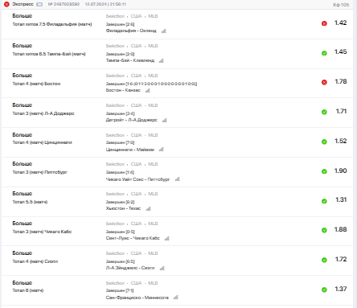Image resolution: width=357 pixels, height=308 pixels.
Task: Open statistics icon for Бостон - Канзас
Action: (x=147, y=90)
